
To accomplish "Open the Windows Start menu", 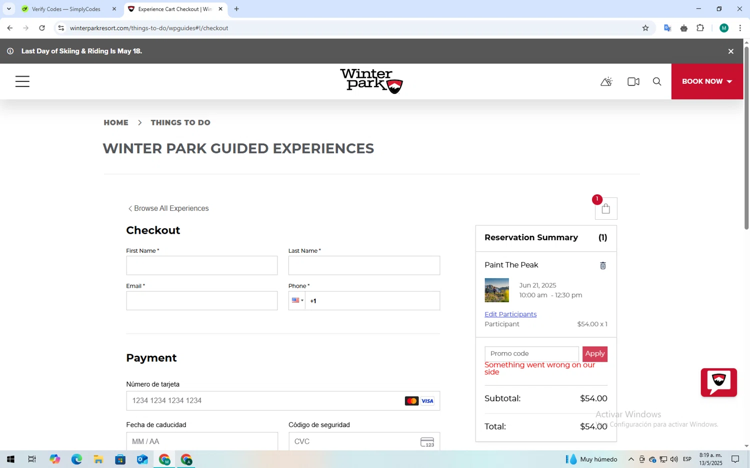I will (x=10, y=460).
